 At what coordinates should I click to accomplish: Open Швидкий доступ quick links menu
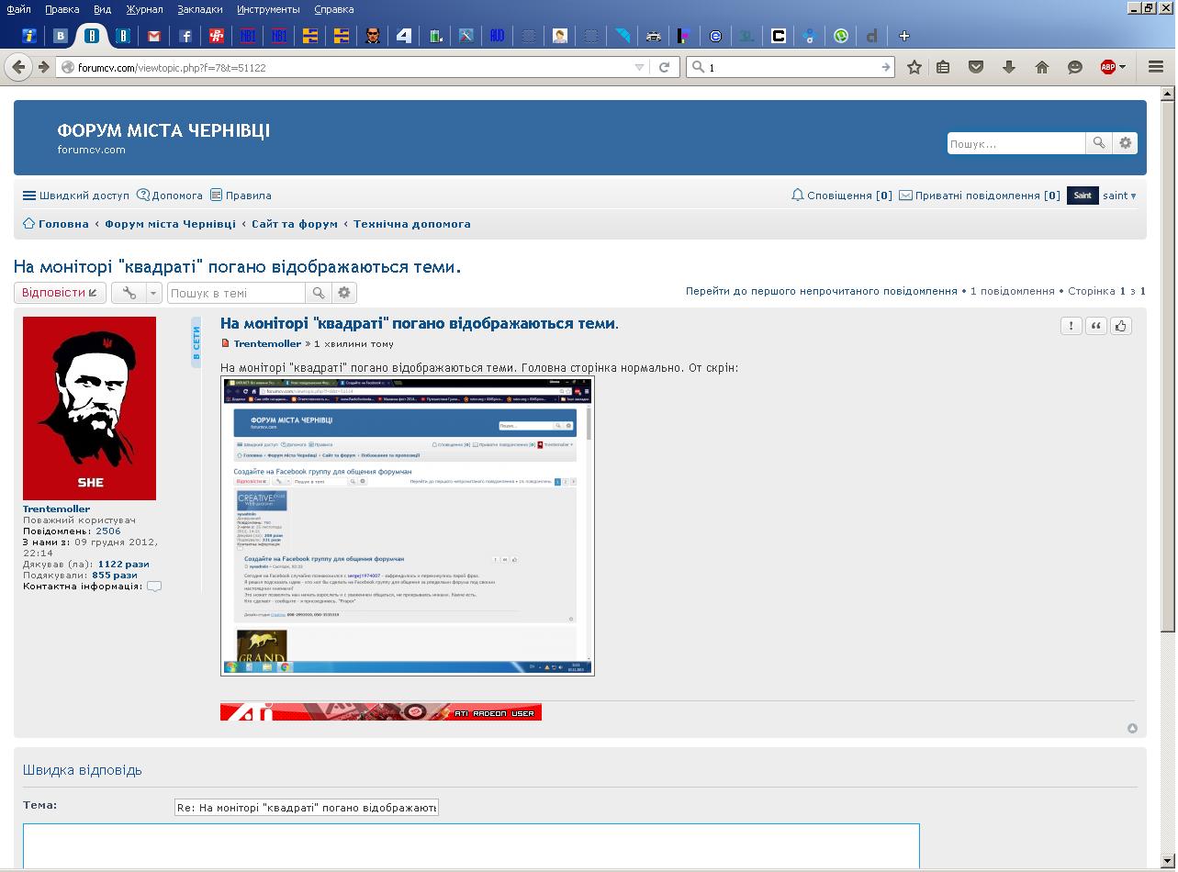[76, 196]
